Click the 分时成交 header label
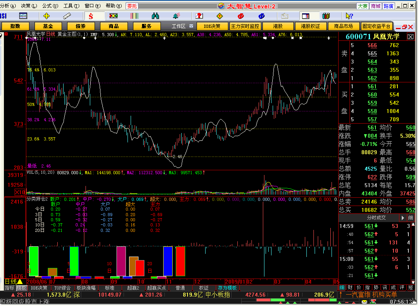419x306 pixels. point(376,218)
